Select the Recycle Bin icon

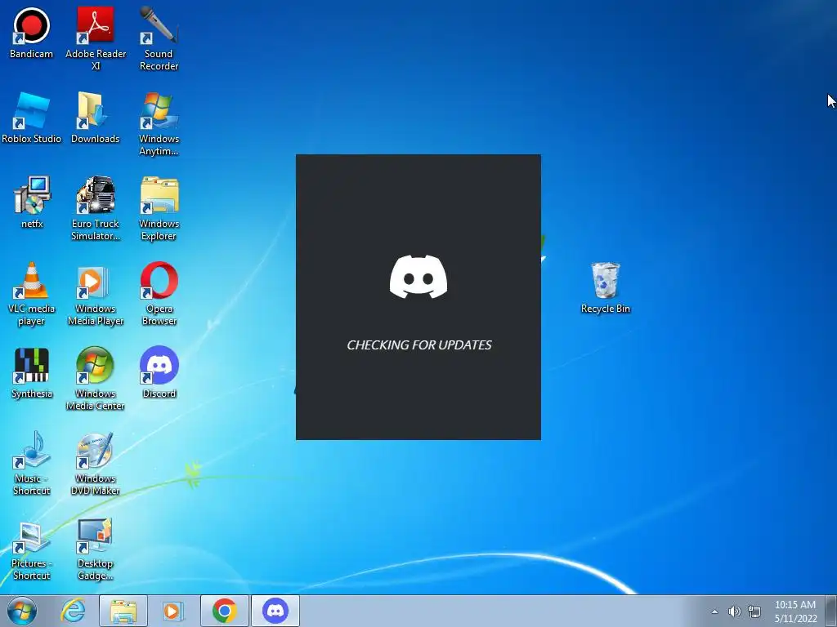click(606, 288)
